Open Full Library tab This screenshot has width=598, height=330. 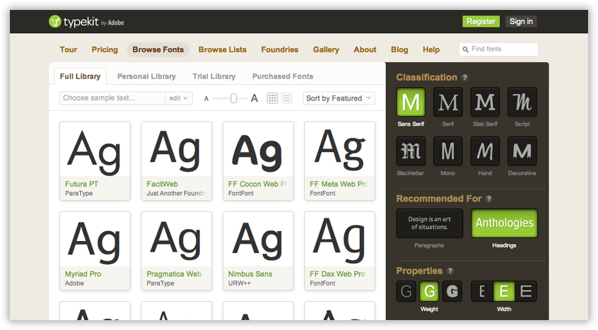coord(80,76)
